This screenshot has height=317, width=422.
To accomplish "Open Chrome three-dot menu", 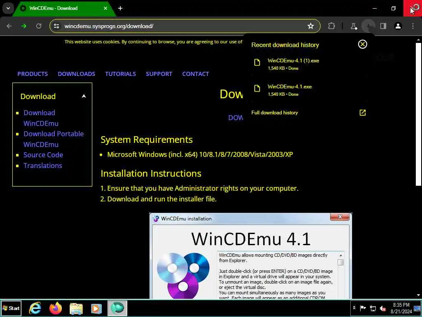I will point(413,26).
